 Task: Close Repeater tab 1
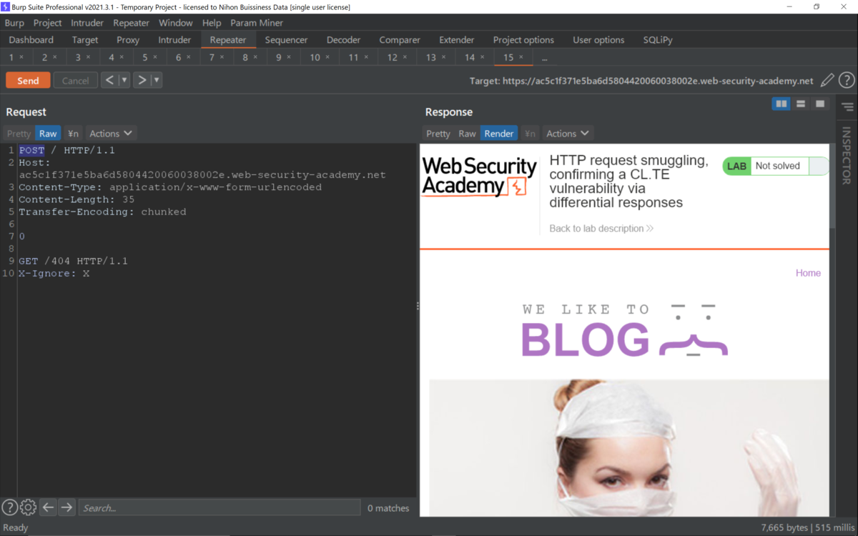point(21,57)
